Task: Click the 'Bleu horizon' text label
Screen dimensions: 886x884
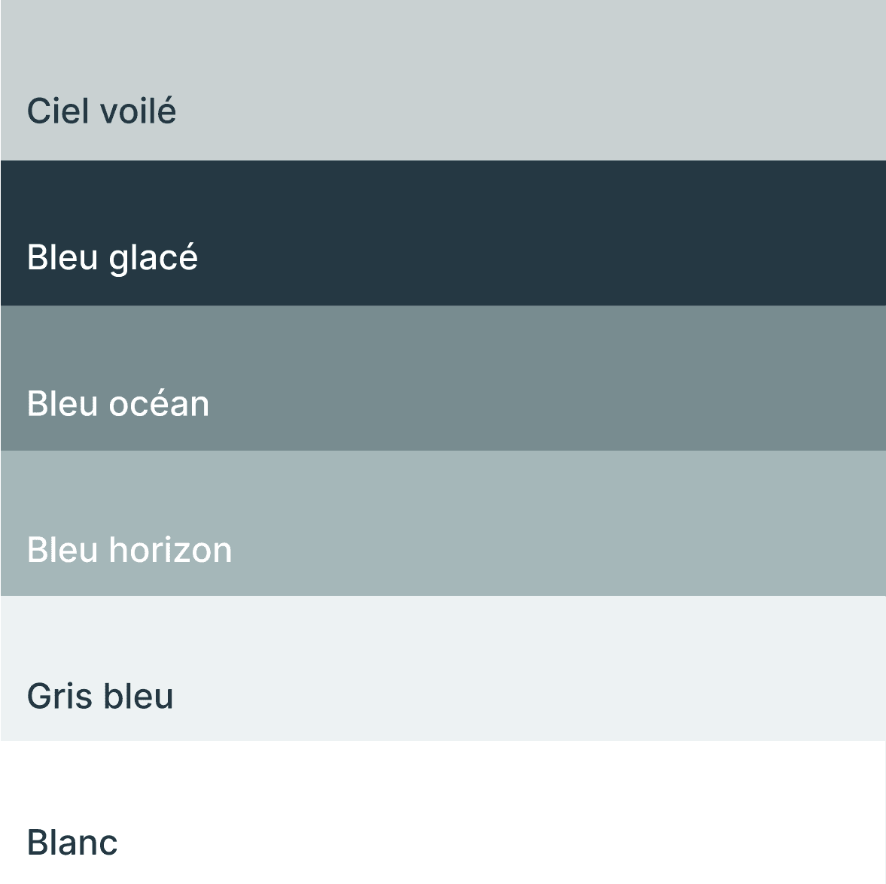Action: pyautogui.click(x=129, y=550)
